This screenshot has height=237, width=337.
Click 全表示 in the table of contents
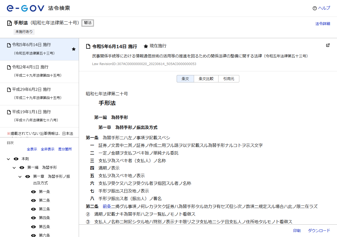pos(32,149)
